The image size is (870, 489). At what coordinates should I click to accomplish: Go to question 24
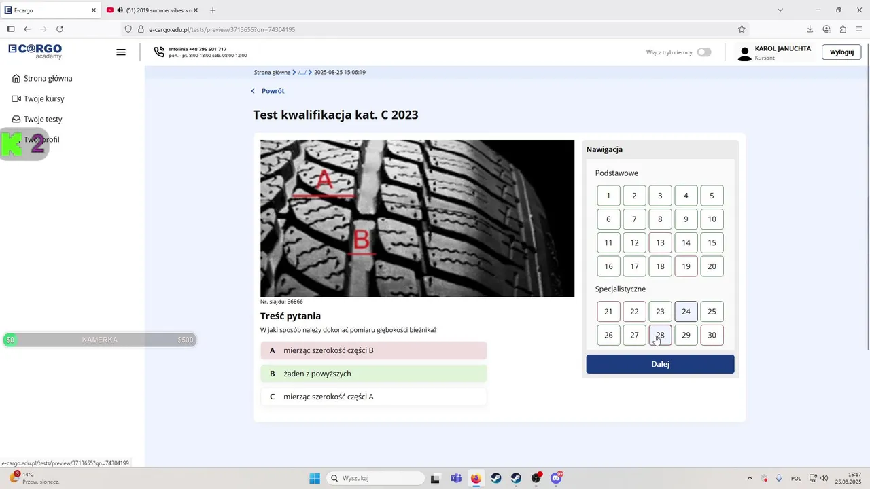coord(686,312)
